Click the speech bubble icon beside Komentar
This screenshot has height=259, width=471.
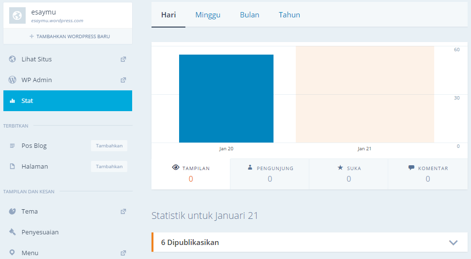pos(411,168)
